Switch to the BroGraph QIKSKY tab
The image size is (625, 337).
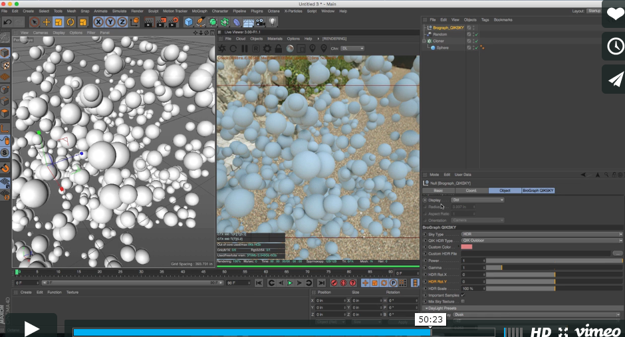coord(538,191)
